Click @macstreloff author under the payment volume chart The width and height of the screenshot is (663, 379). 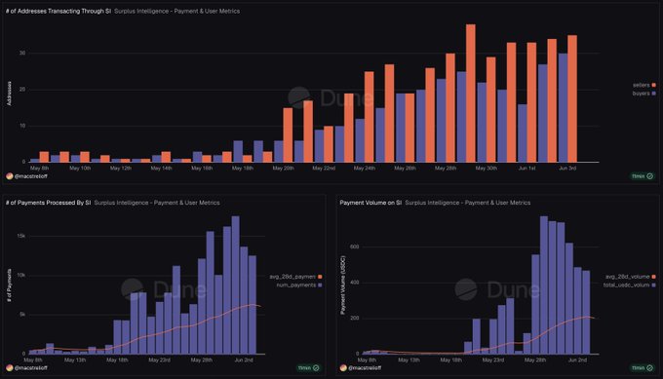click(365, 368)
